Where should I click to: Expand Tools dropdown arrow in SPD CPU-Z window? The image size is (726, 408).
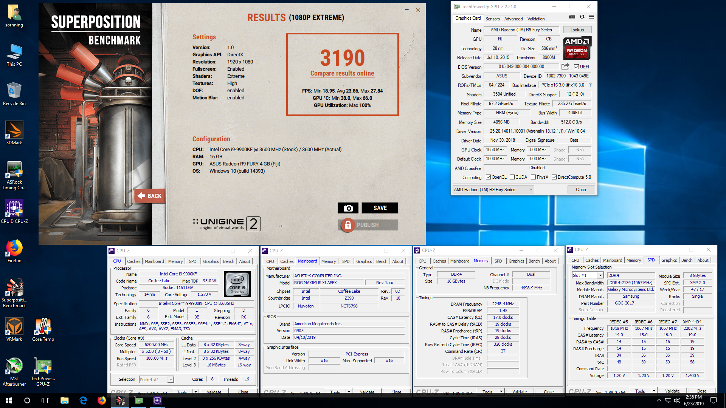(653, 391)
